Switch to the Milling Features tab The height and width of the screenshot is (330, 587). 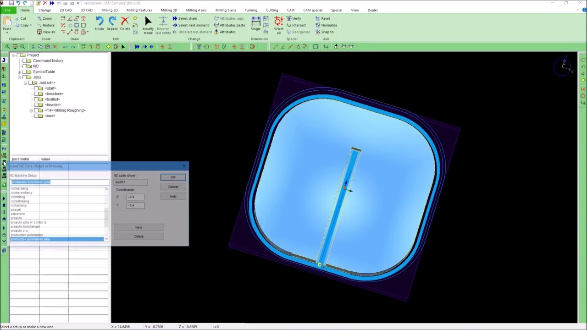[139, 10]
